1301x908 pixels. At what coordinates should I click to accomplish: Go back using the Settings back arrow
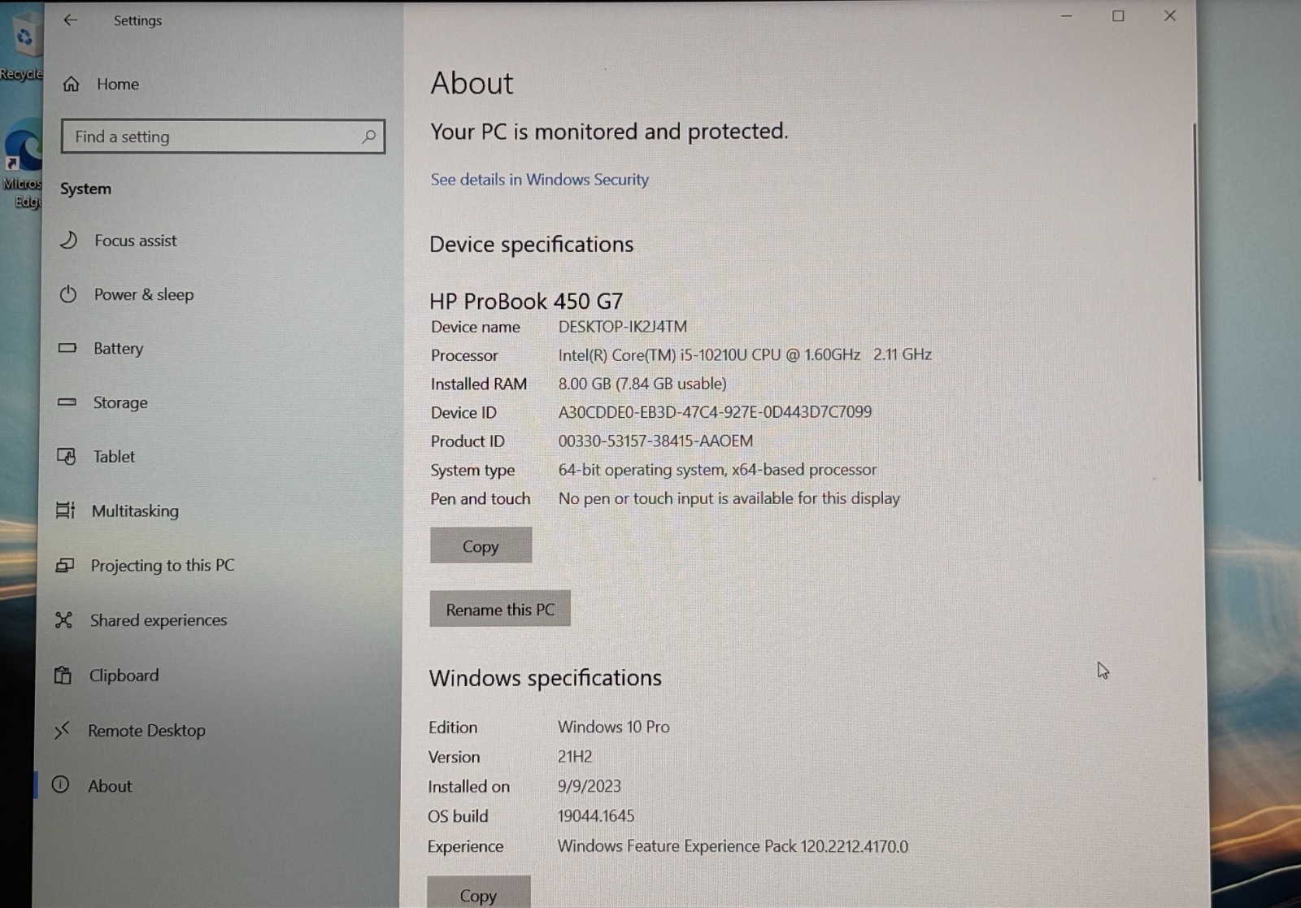click(71, 20)
